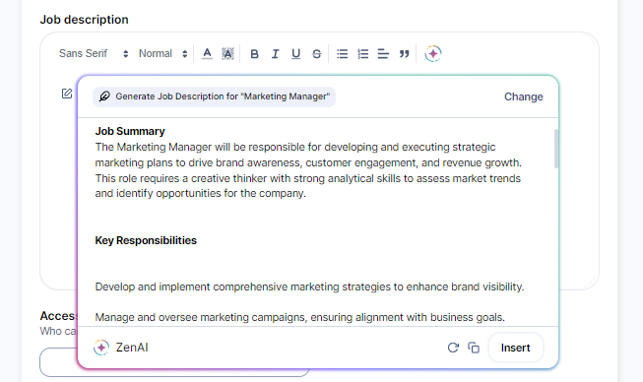643x382 pixels.
Task: Open the ZenAI assistant from the toolbar
Action: coord(433,54)
